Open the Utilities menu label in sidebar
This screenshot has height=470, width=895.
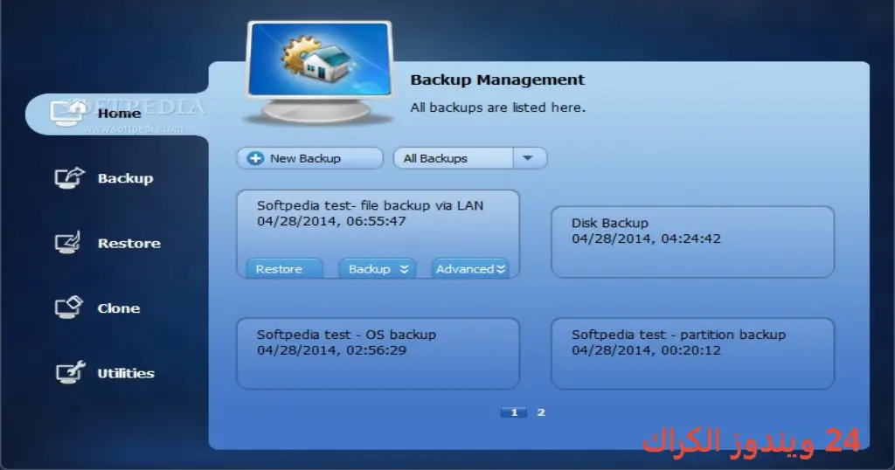[126, 373]
